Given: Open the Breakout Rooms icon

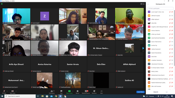Looking at the screenshot, I should click(x=86, y=91).
